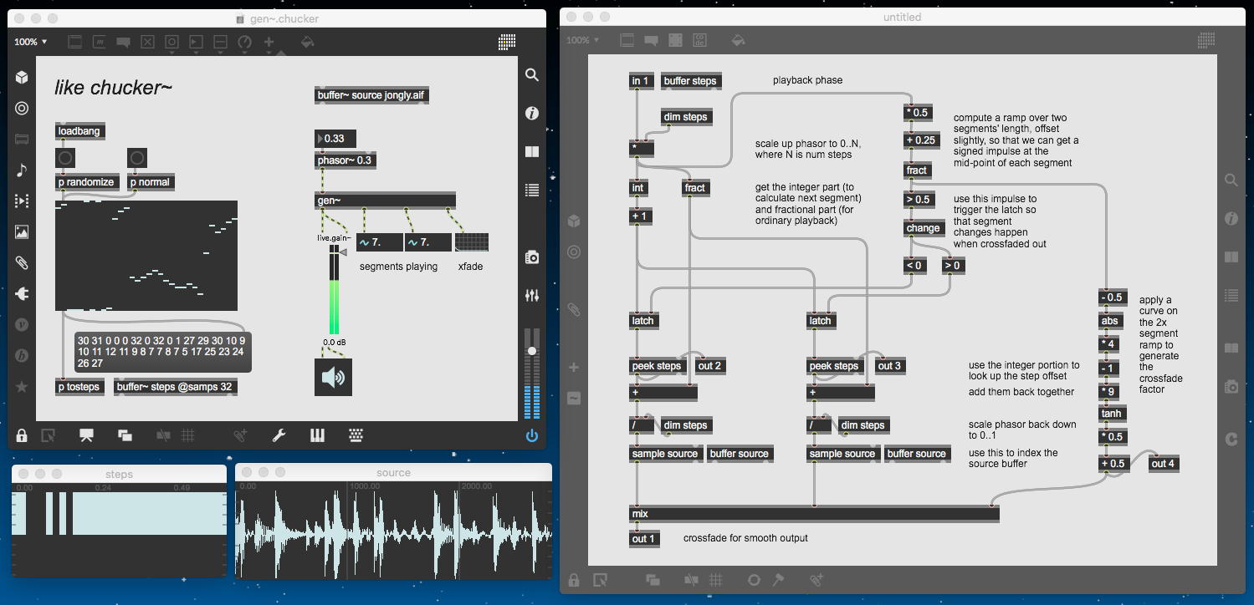Click the steps buffer waveform window
The image size is (1254, 605).
pyautogui.click(x=119, y=529)
